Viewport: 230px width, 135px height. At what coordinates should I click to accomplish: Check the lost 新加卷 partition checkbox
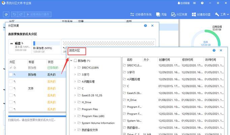point(11,75)
